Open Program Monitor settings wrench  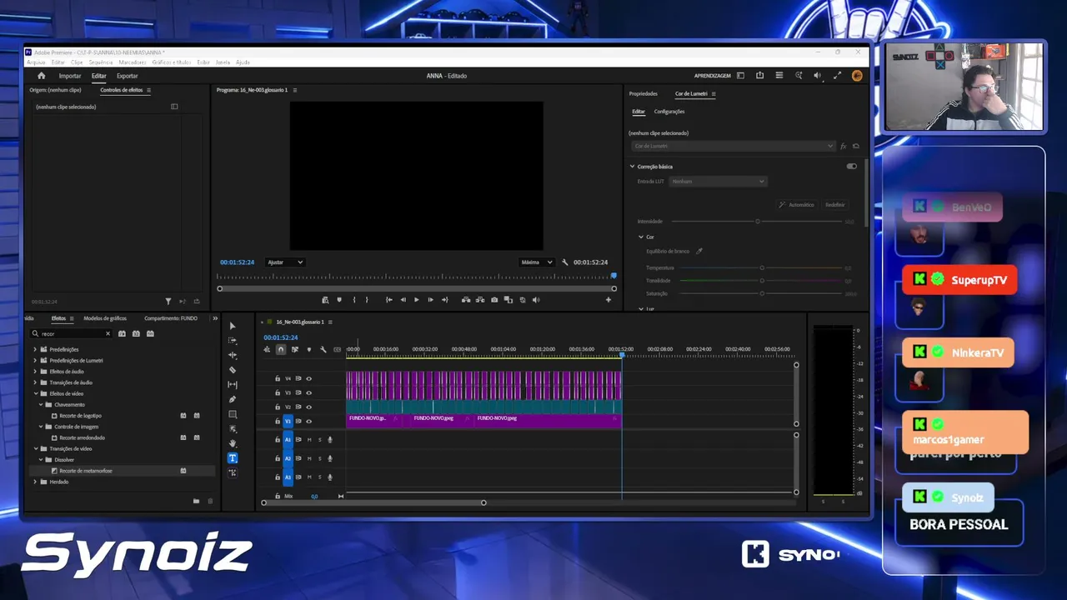coord(565,262)
